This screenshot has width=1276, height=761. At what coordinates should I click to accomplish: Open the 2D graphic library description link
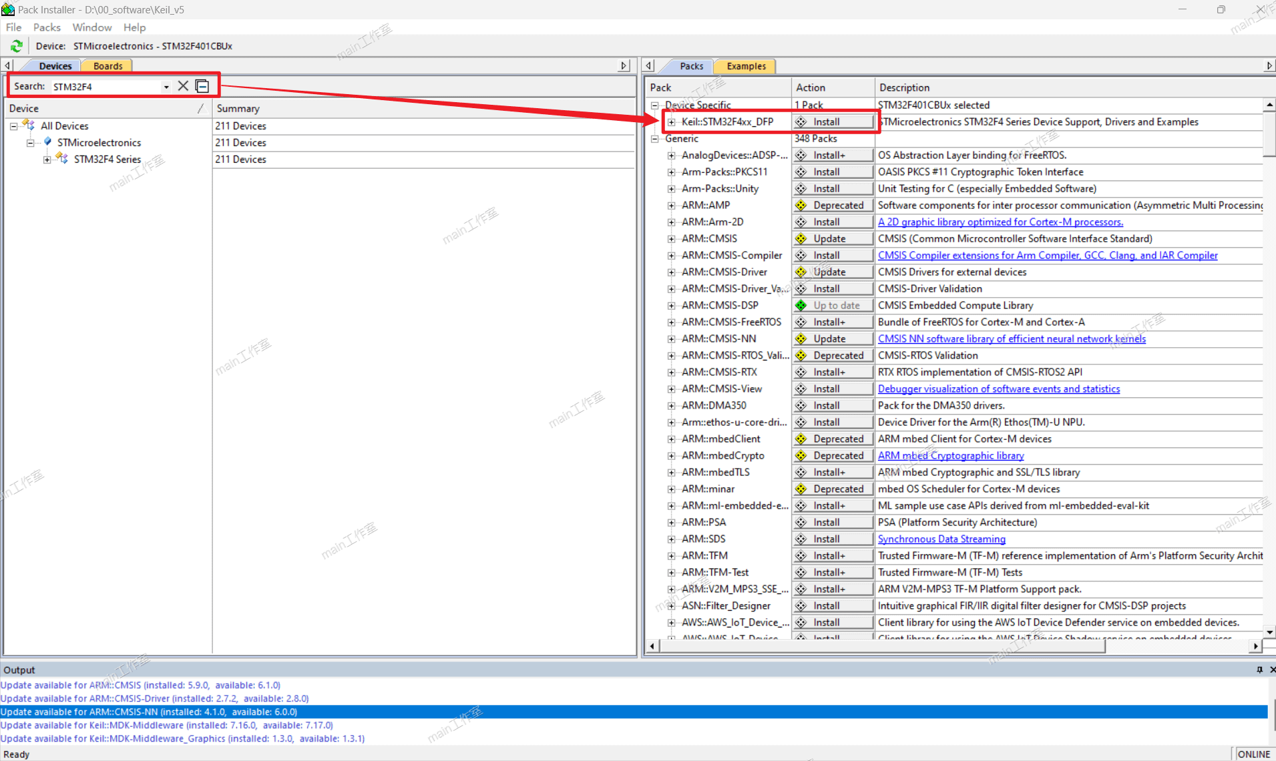1000,222
